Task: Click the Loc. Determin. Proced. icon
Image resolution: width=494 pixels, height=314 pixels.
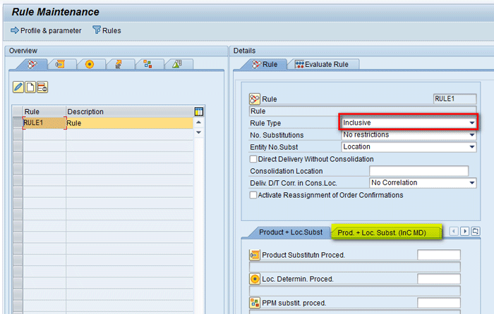Action: click(x=255, y=279)
